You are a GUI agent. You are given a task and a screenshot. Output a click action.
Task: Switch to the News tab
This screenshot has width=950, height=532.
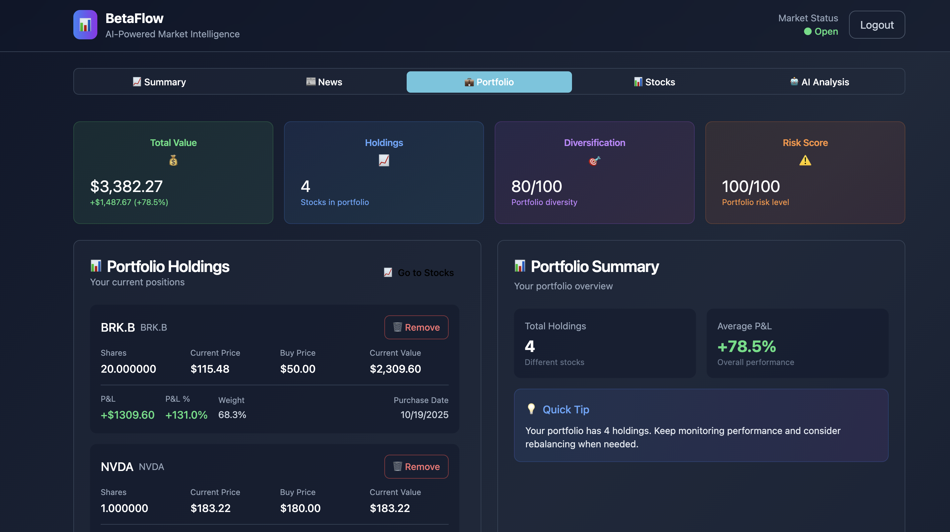click(324, 82)
